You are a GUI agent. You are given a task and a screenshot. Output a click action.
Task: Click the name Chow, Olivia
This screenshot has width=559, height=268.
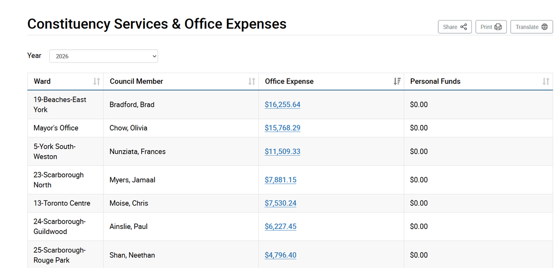tap(128, 128)
